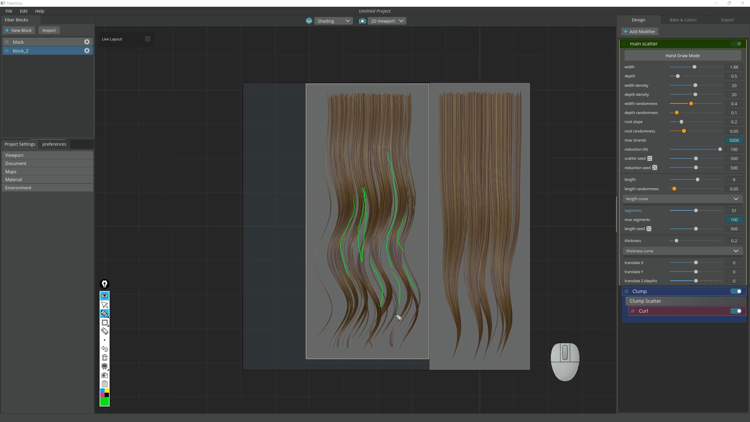Click the undo arrow in annotation toolbar

coord(105,349)
